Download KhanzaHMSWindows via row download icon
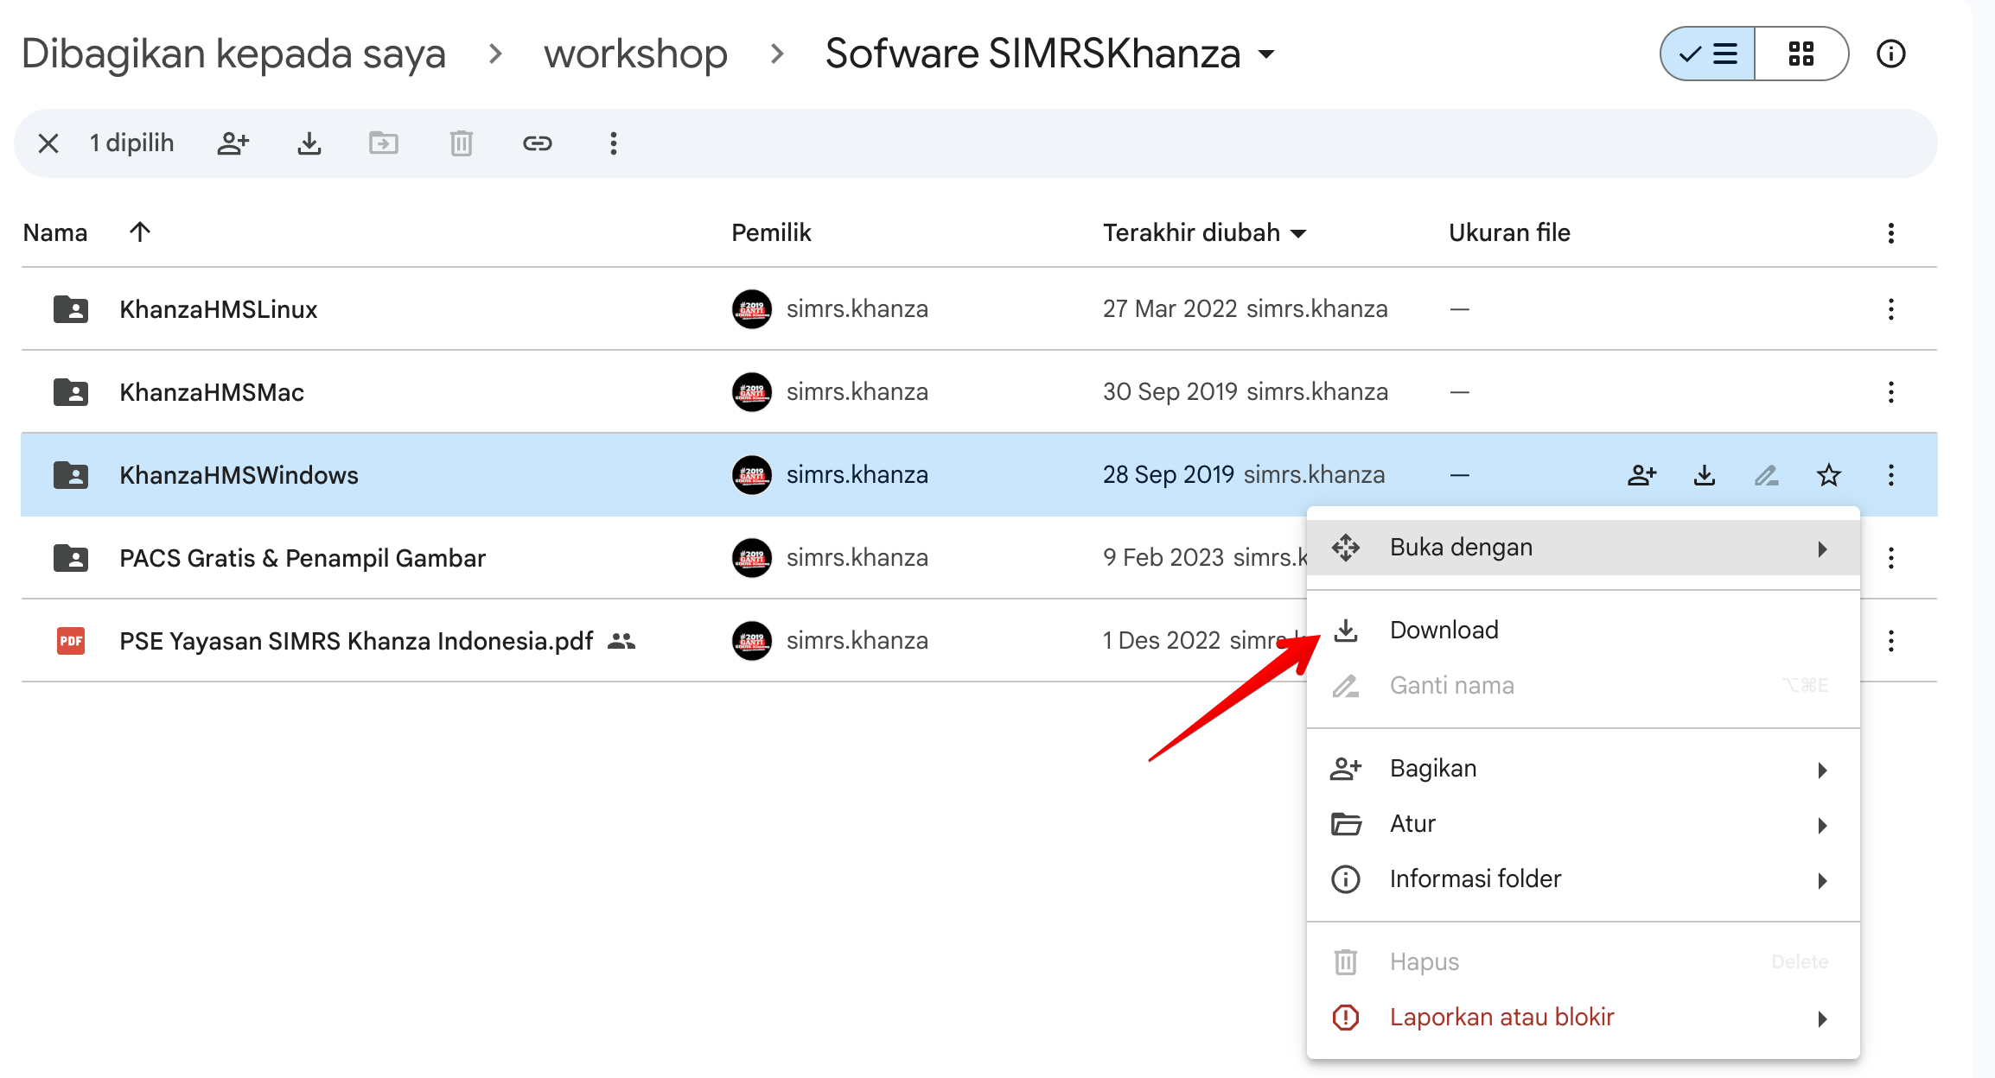This screenshot has width=1995, height=1078. (x=1705, y=475)
